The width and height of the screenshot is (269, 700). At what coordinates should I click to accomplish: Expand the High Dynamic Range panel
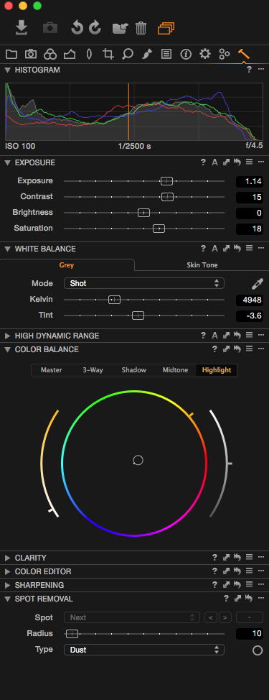8,336
